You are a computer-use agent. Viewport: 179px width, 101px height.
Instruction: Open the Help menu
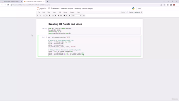78,12
